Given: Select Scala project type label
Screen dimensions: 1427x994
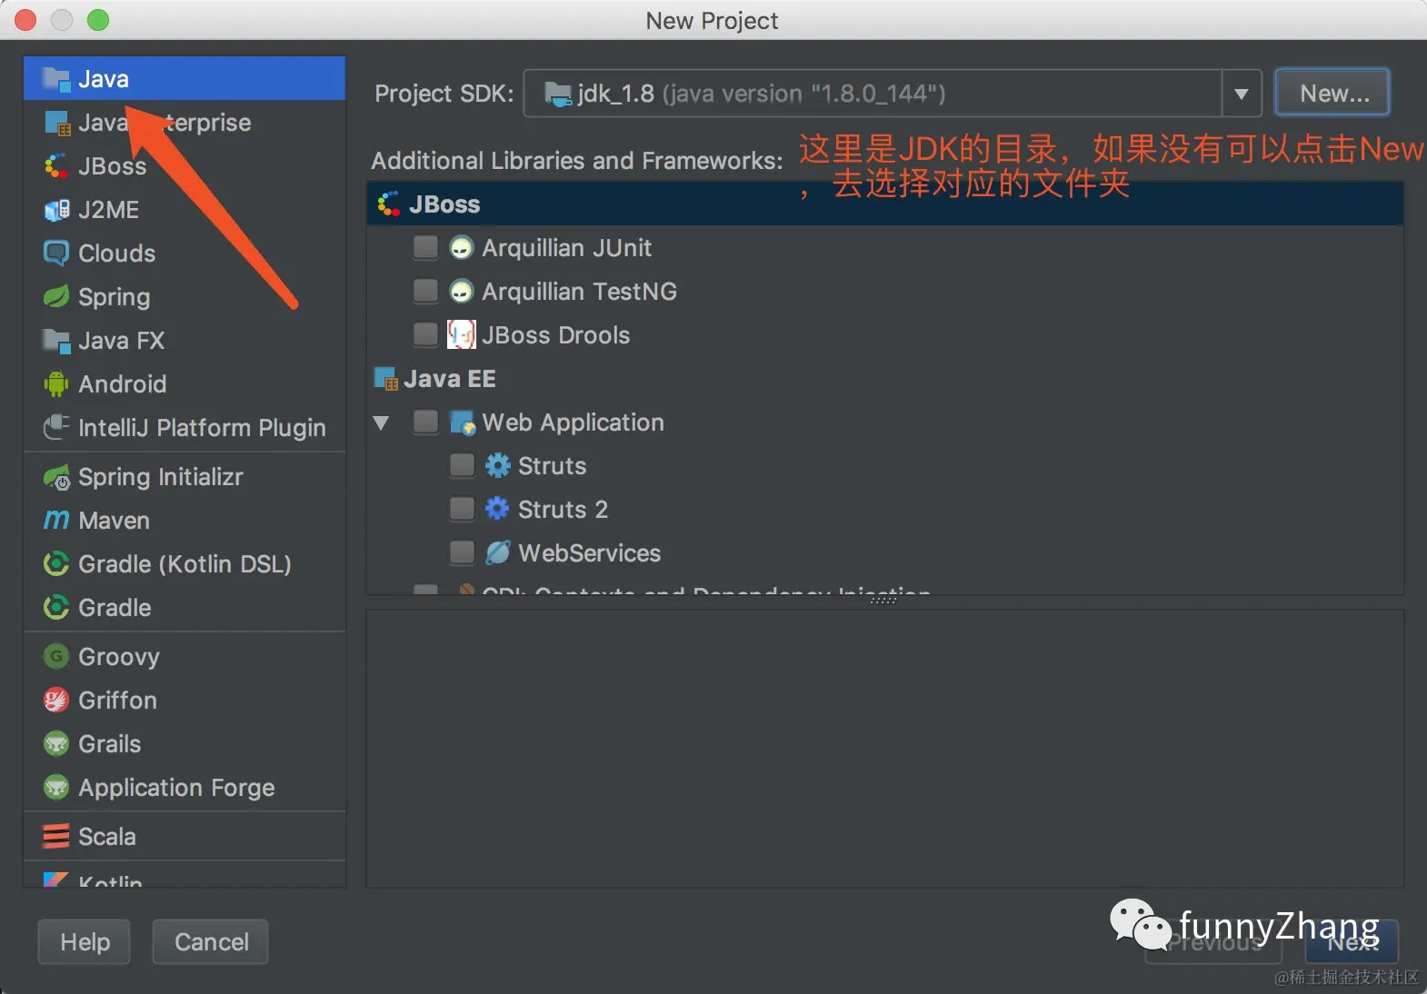Looking at the screenshot, I should (x=107, y=837).
